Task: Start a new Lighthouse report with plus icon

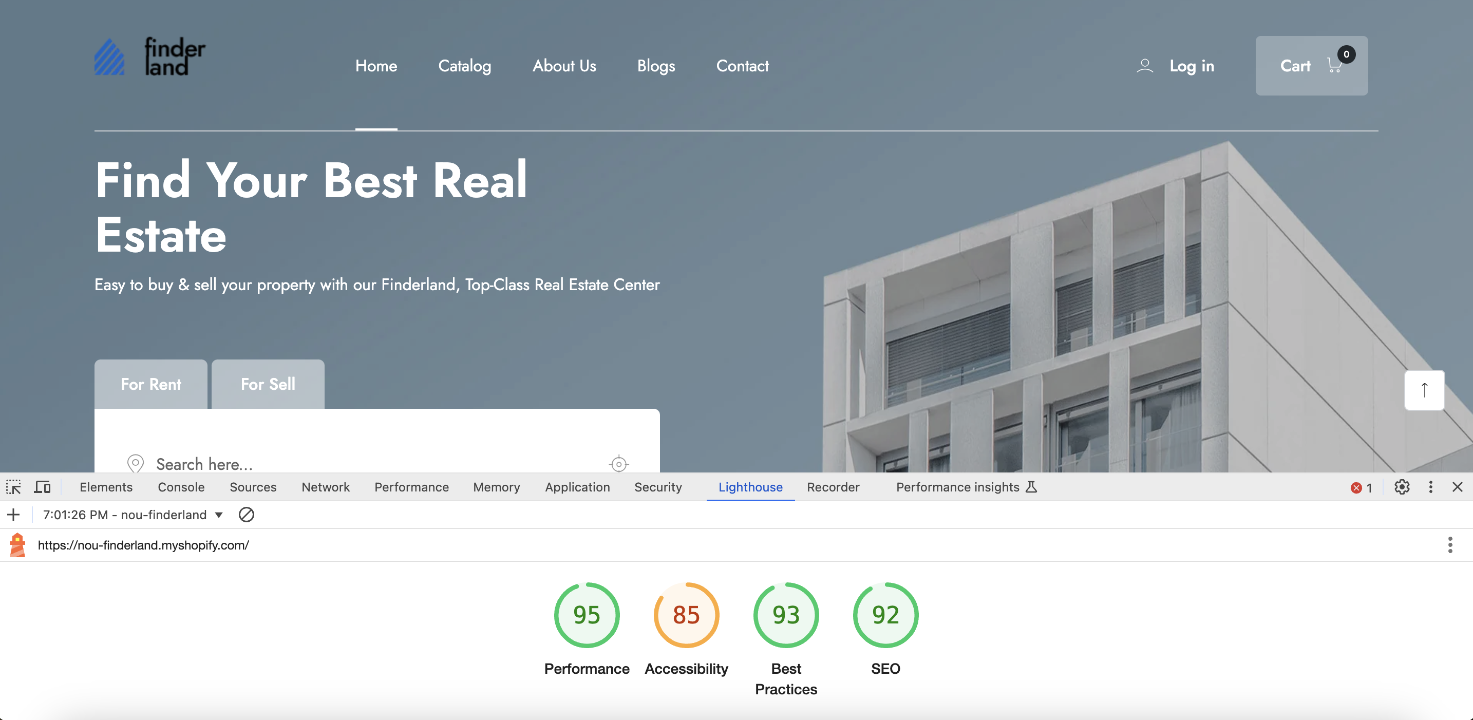Action: [x=13, y=515]
